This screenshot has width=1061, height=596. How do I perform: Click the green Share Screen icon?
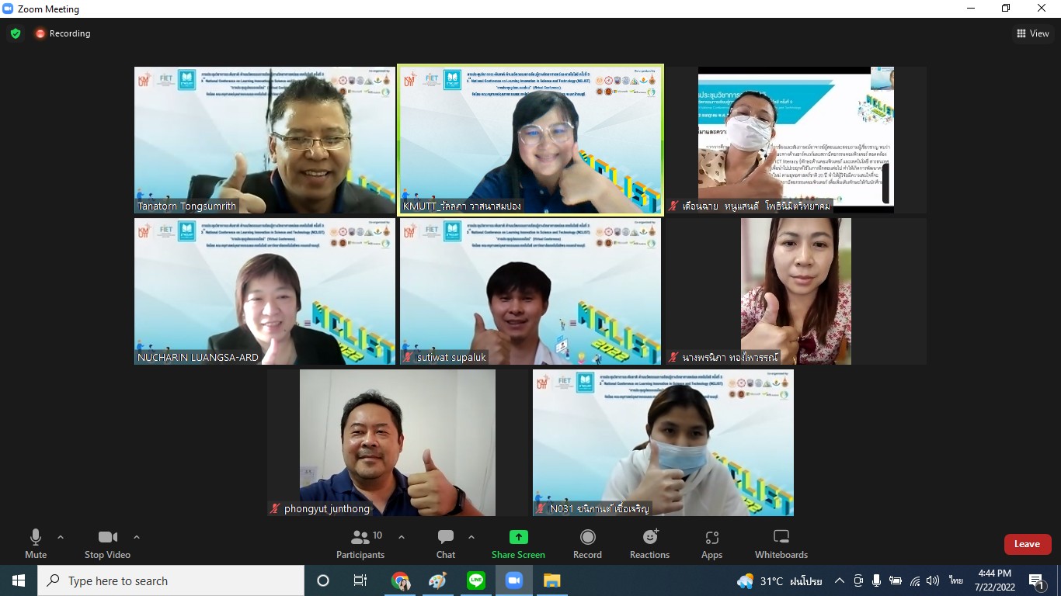tap(518, 537)
